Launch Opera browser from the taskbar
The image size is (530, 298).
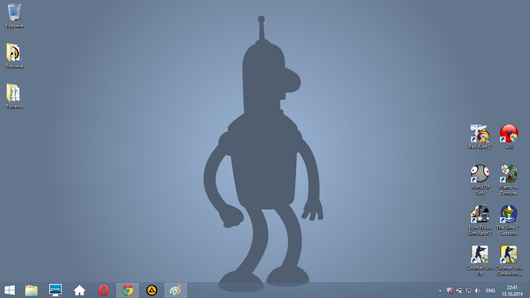pos(104,290)
